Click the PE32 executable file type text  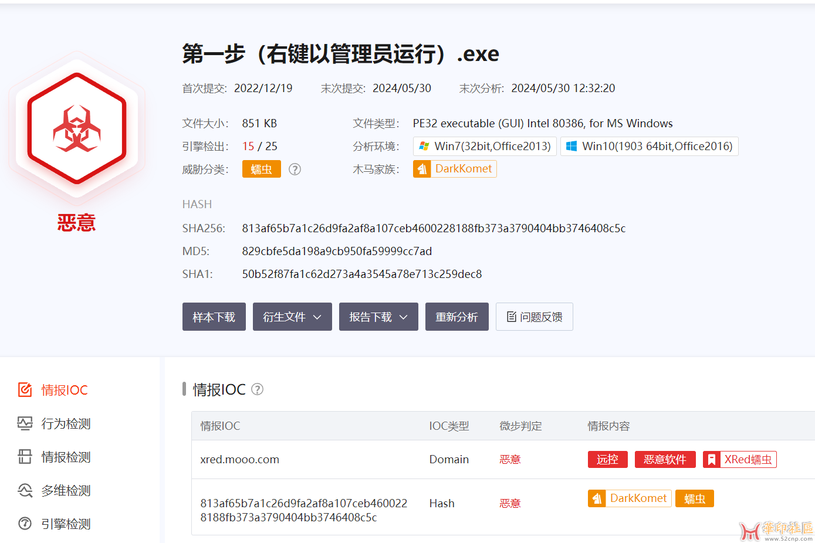pos(543,123)
